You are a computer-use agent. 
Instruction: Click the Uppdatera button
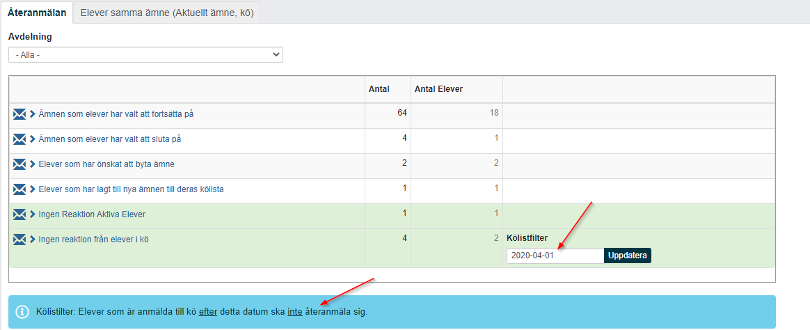coord(628,256)
